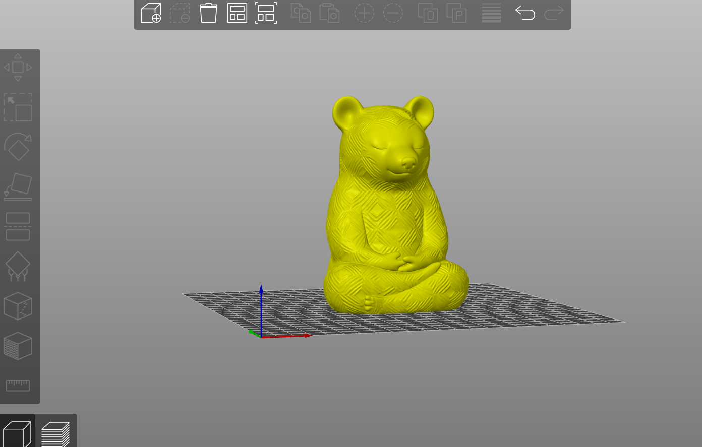Click the Copy icon in top toolbar
702x447 pixels.
[x=301, y=13]
